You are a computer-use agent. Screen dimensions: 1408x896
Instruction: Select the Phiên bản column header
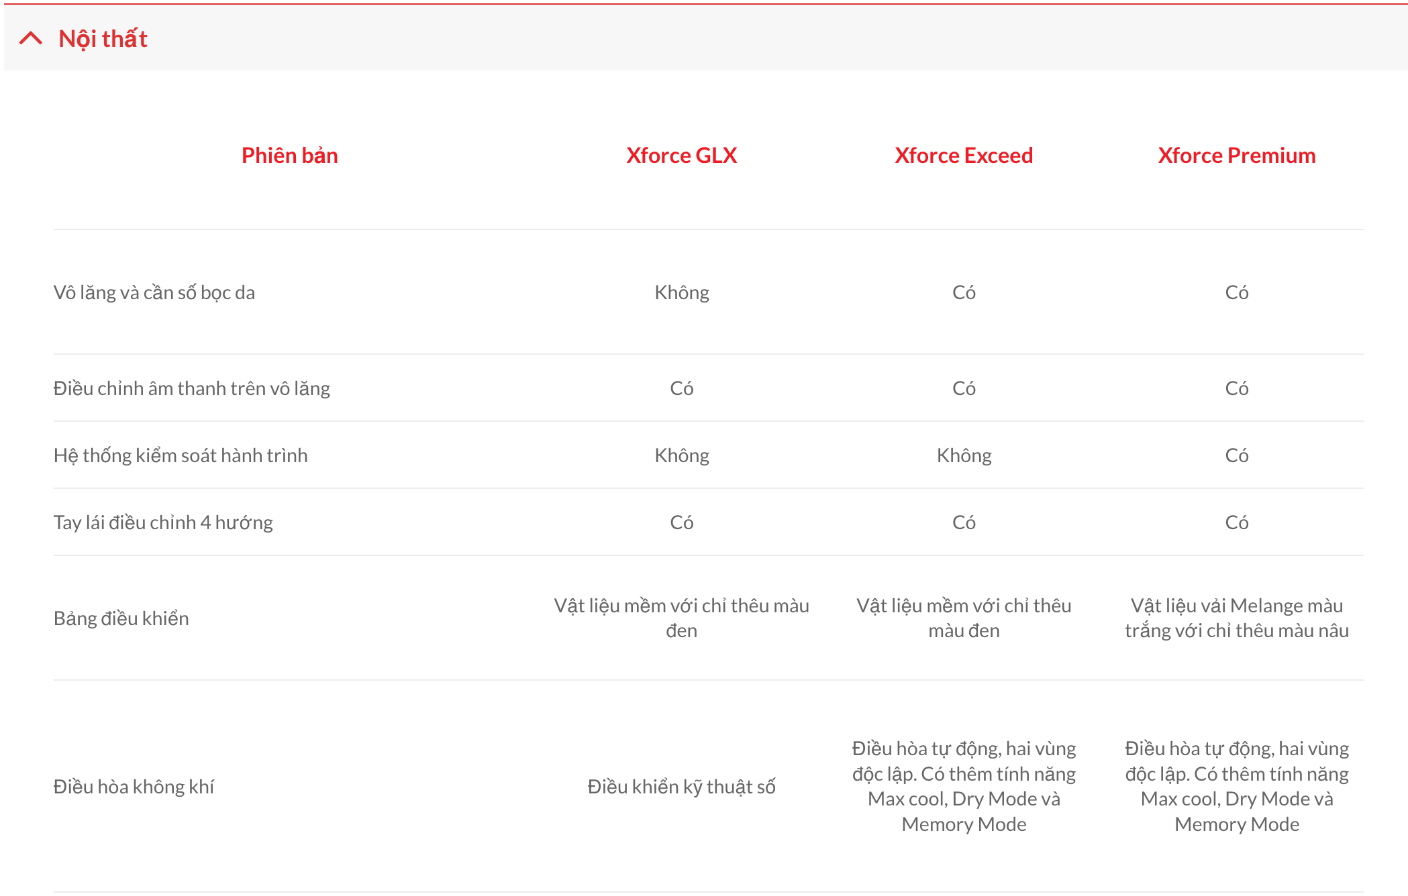[x=289, y=156]
